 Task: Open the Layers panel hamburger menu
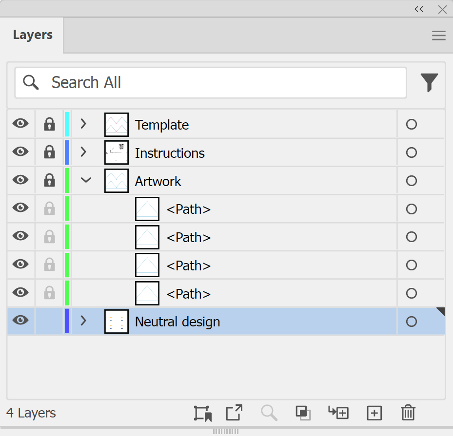[x=438, y=36]
